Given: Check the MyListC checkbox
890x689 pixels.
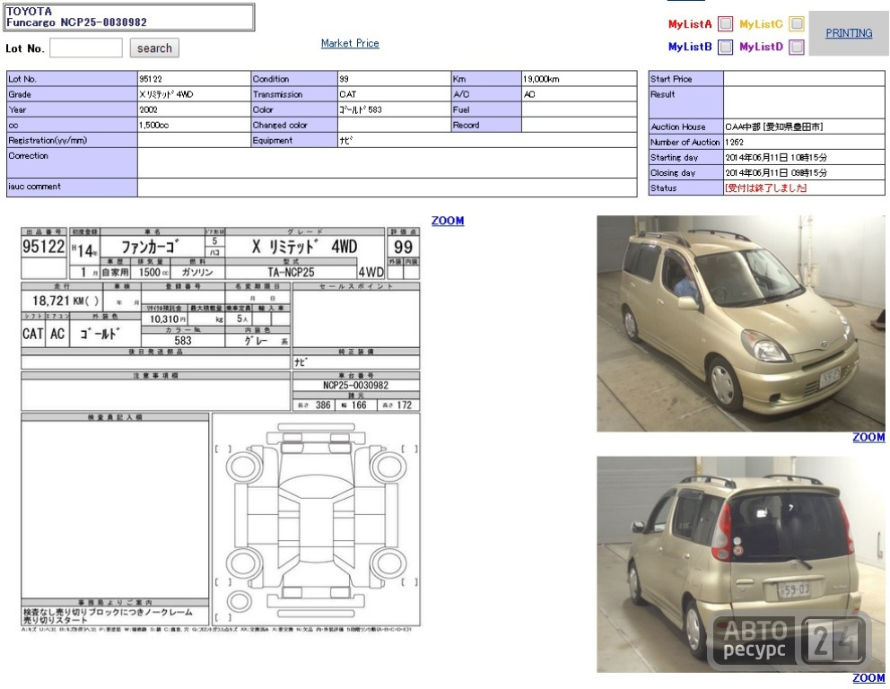Looking at the screenshot, I should tap(797, 24).
